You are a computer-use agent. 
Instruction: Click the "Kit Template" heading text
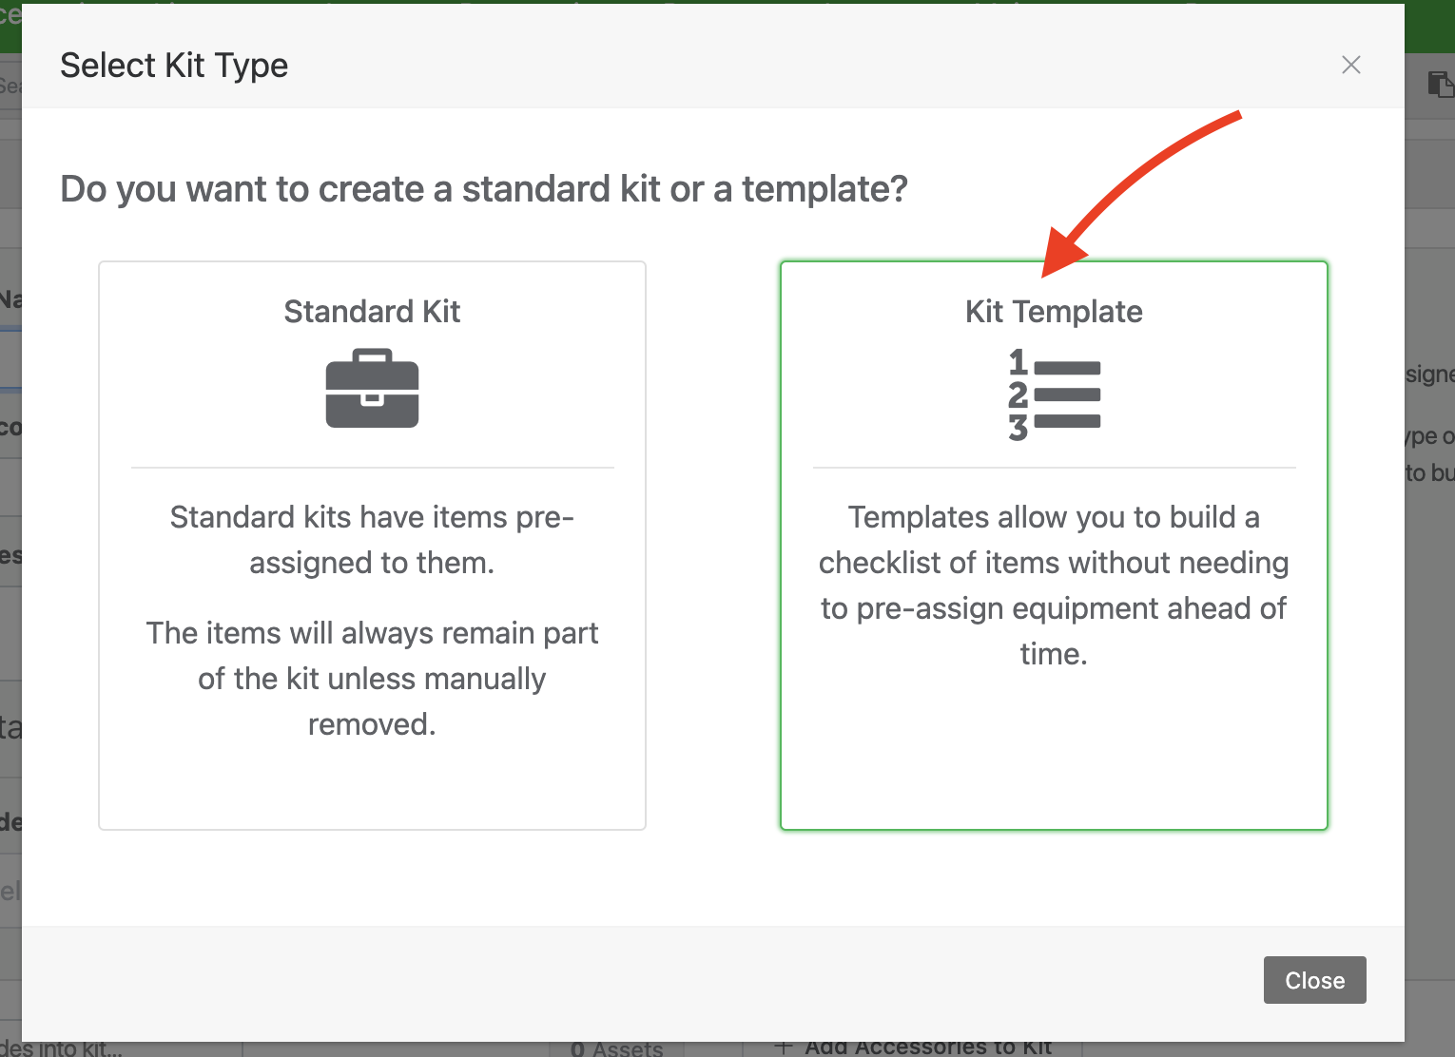point(1054,312)
